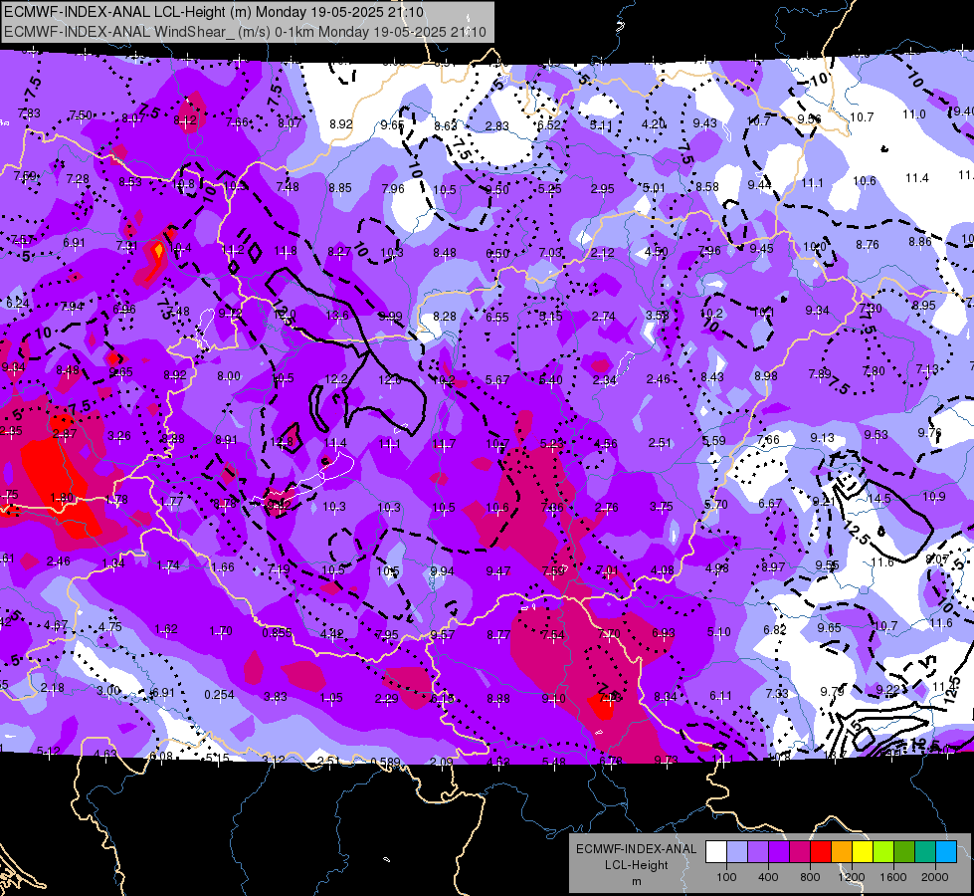Click the map value 2.83

click(496, 126)
